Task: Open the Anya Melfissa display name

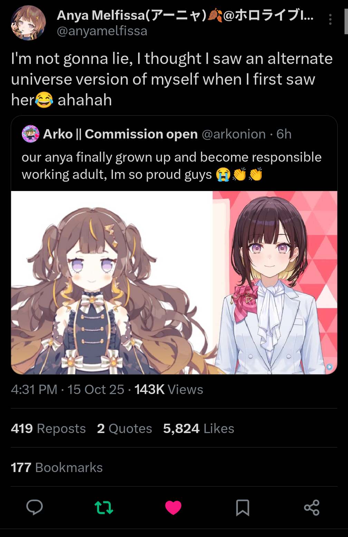Action: pos(185,15)
